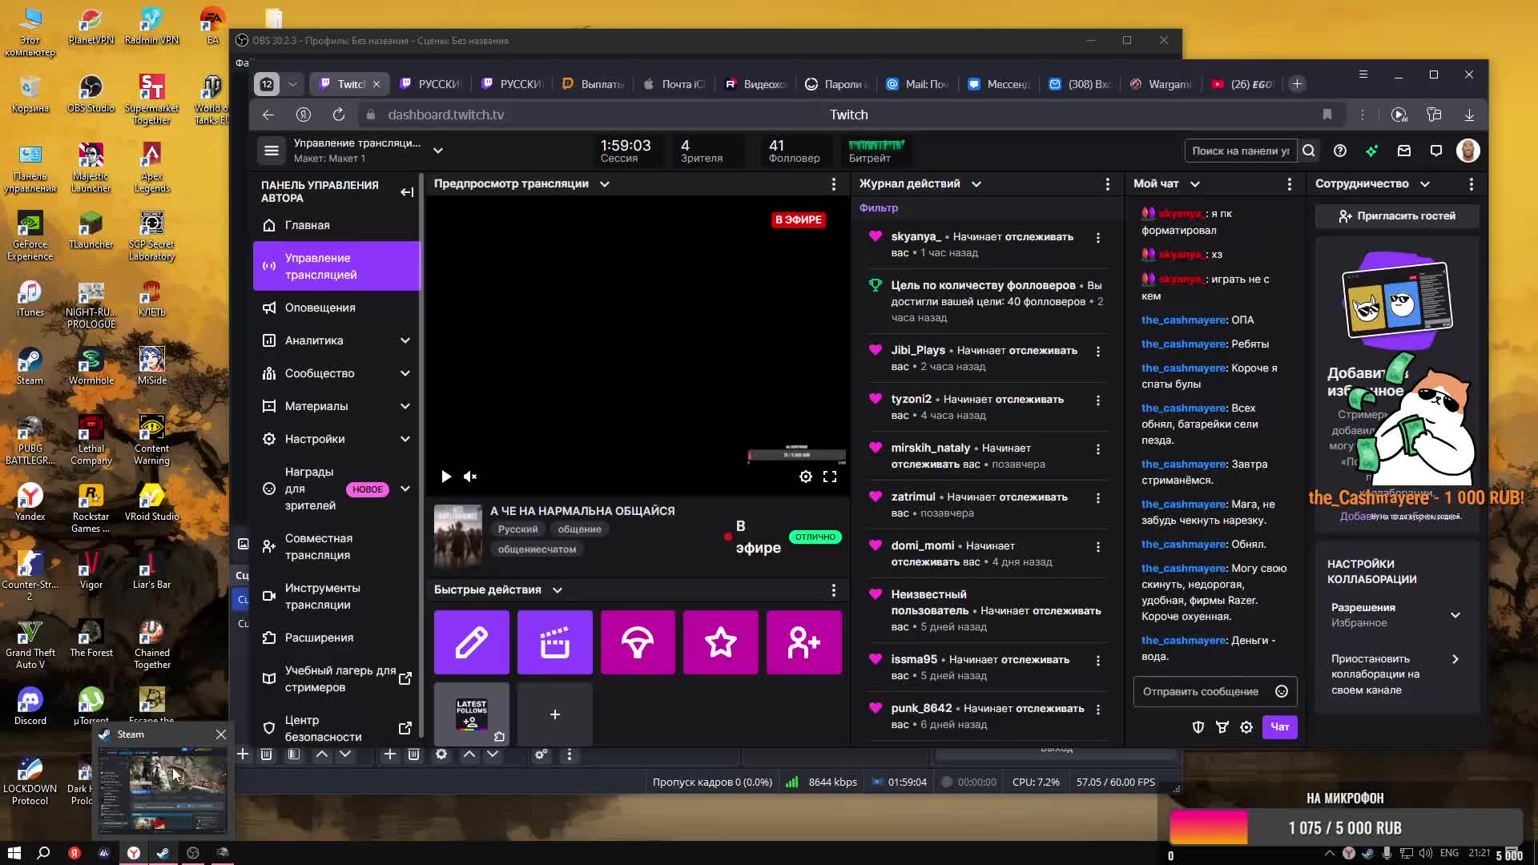Viewport: 1538px width, 865px height.
Task: Open a new browser tab
Action: [1297, 84]
